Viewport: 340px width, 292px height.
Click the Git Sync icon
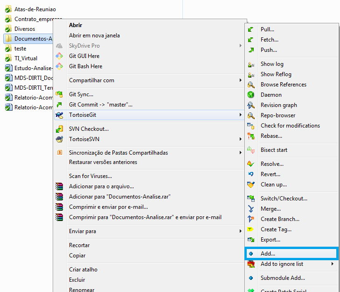tap(59, 94)
